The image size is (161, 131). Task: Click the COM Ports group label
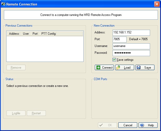click(x=100, y=79)
